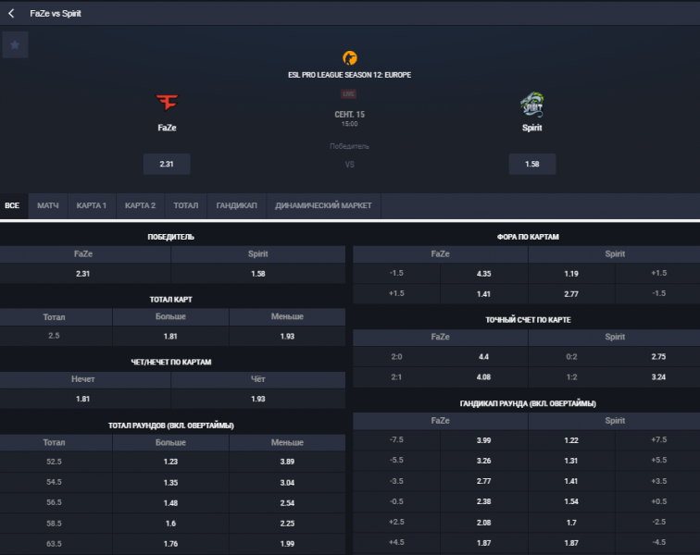This screenshot has width=700, height=555.
Task: Pick FaZe -5.5 round handicap 3.26
Action: pyautogui.click(x=484, y=461)
